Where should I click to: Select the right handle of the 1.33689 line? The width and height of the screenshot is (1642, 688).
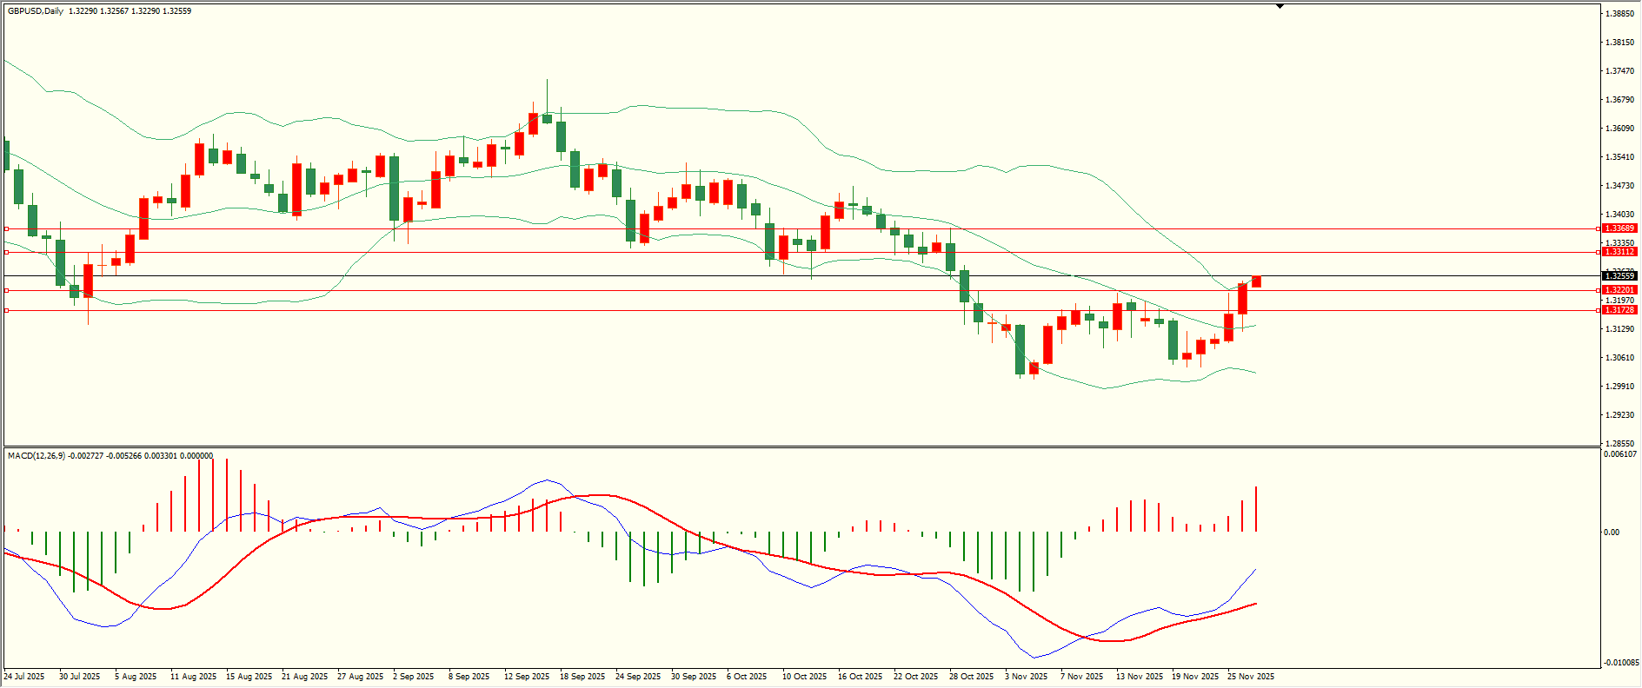[1599, 228]
